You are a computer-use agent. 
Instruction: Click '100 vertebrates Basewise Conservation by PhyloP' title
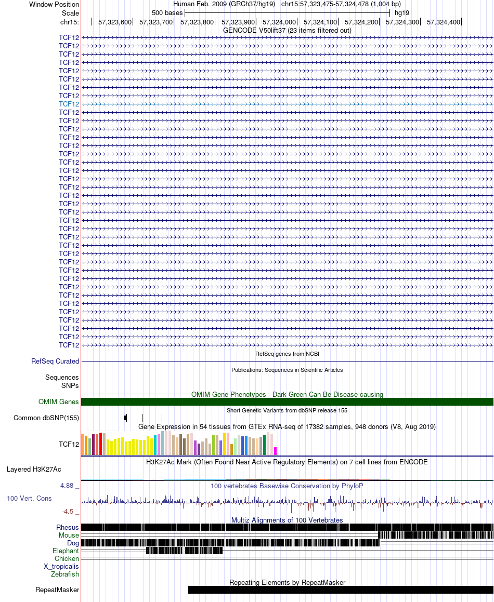tap(287, 486)
